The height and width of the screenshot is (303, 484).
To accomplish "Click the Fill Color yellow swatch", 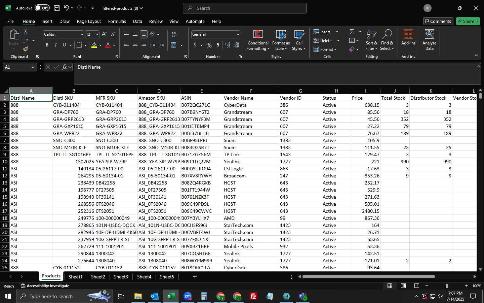I will click(94, 45).
